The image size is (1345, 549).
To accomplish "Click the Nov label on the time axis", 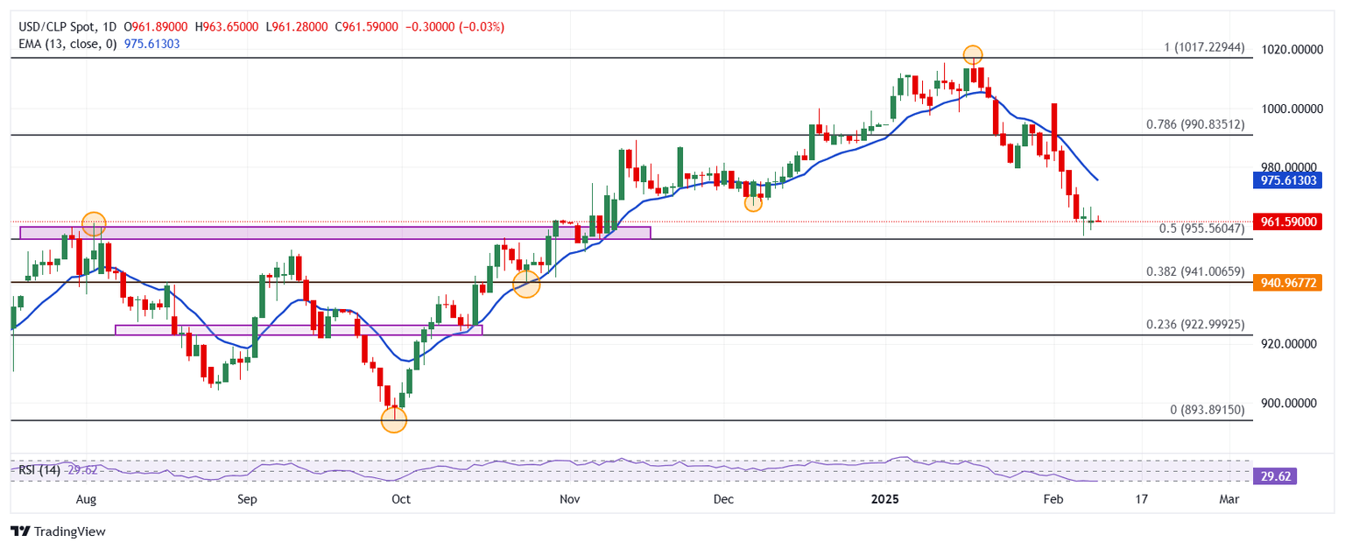I will tap(569, 499).
